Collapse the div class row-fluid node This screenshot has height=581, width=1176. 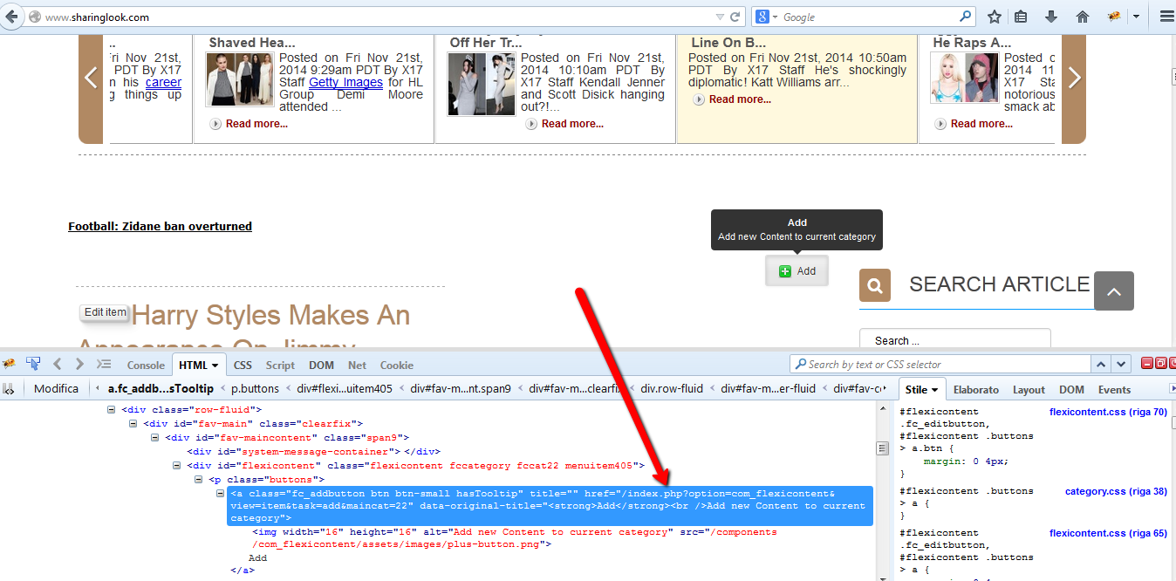[112, 409]
